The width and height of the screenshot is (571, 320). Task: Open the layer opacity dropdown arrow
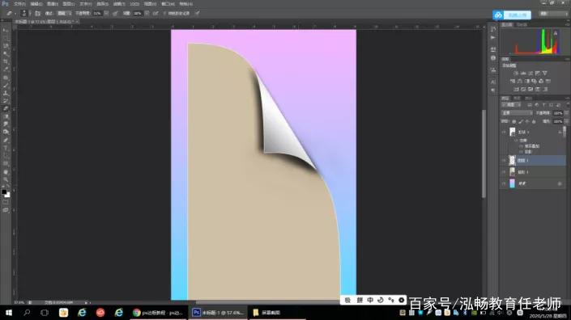coord(567,113)
